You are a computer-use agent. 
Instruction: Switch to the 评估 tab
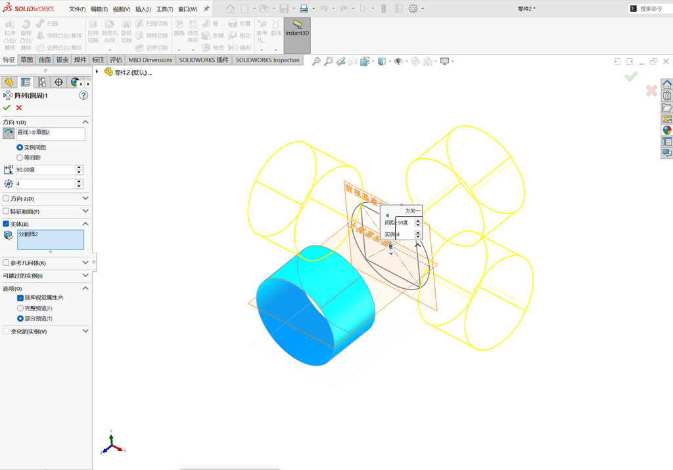click(116, 60)
